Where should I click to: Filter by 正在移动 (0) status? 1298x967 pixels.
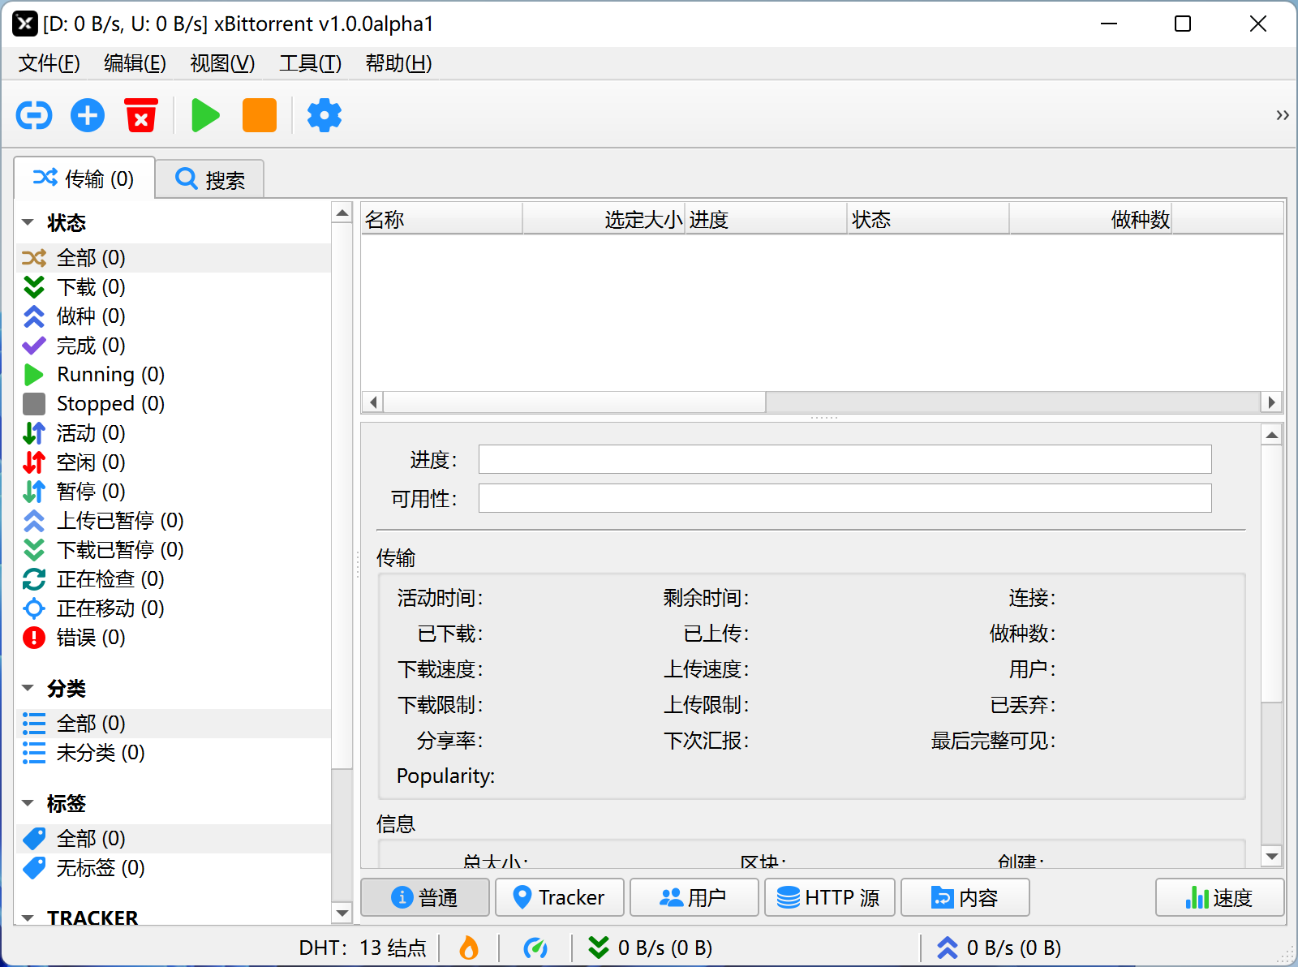(173, 608)
